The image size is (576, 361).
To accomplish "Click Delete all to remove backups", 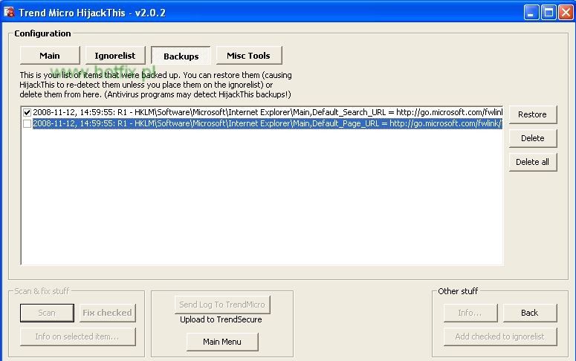I will point(532,162).
